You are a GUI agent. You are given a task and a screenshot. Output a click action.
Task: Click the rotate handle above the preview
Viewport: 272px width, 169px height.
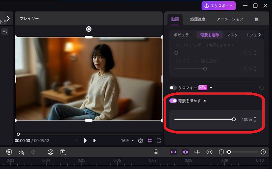(89, 29)
